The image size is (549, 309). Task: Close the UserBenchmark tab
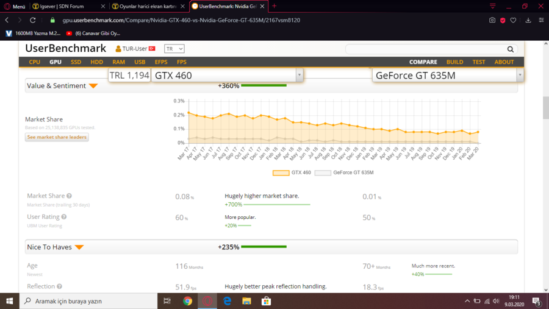[x=262, y=6]
